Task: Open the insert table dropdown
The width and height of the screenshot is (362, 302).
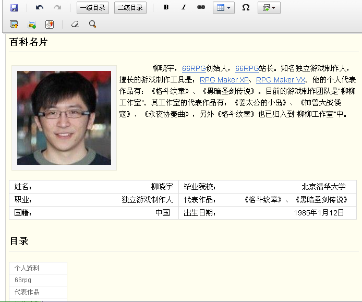Action: [223, 8]
